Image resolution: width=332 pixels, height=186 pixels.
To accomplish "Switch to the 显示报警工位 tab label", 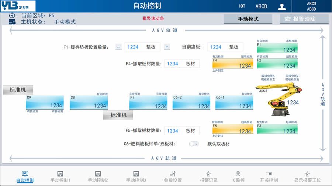I will coord(307,180).
